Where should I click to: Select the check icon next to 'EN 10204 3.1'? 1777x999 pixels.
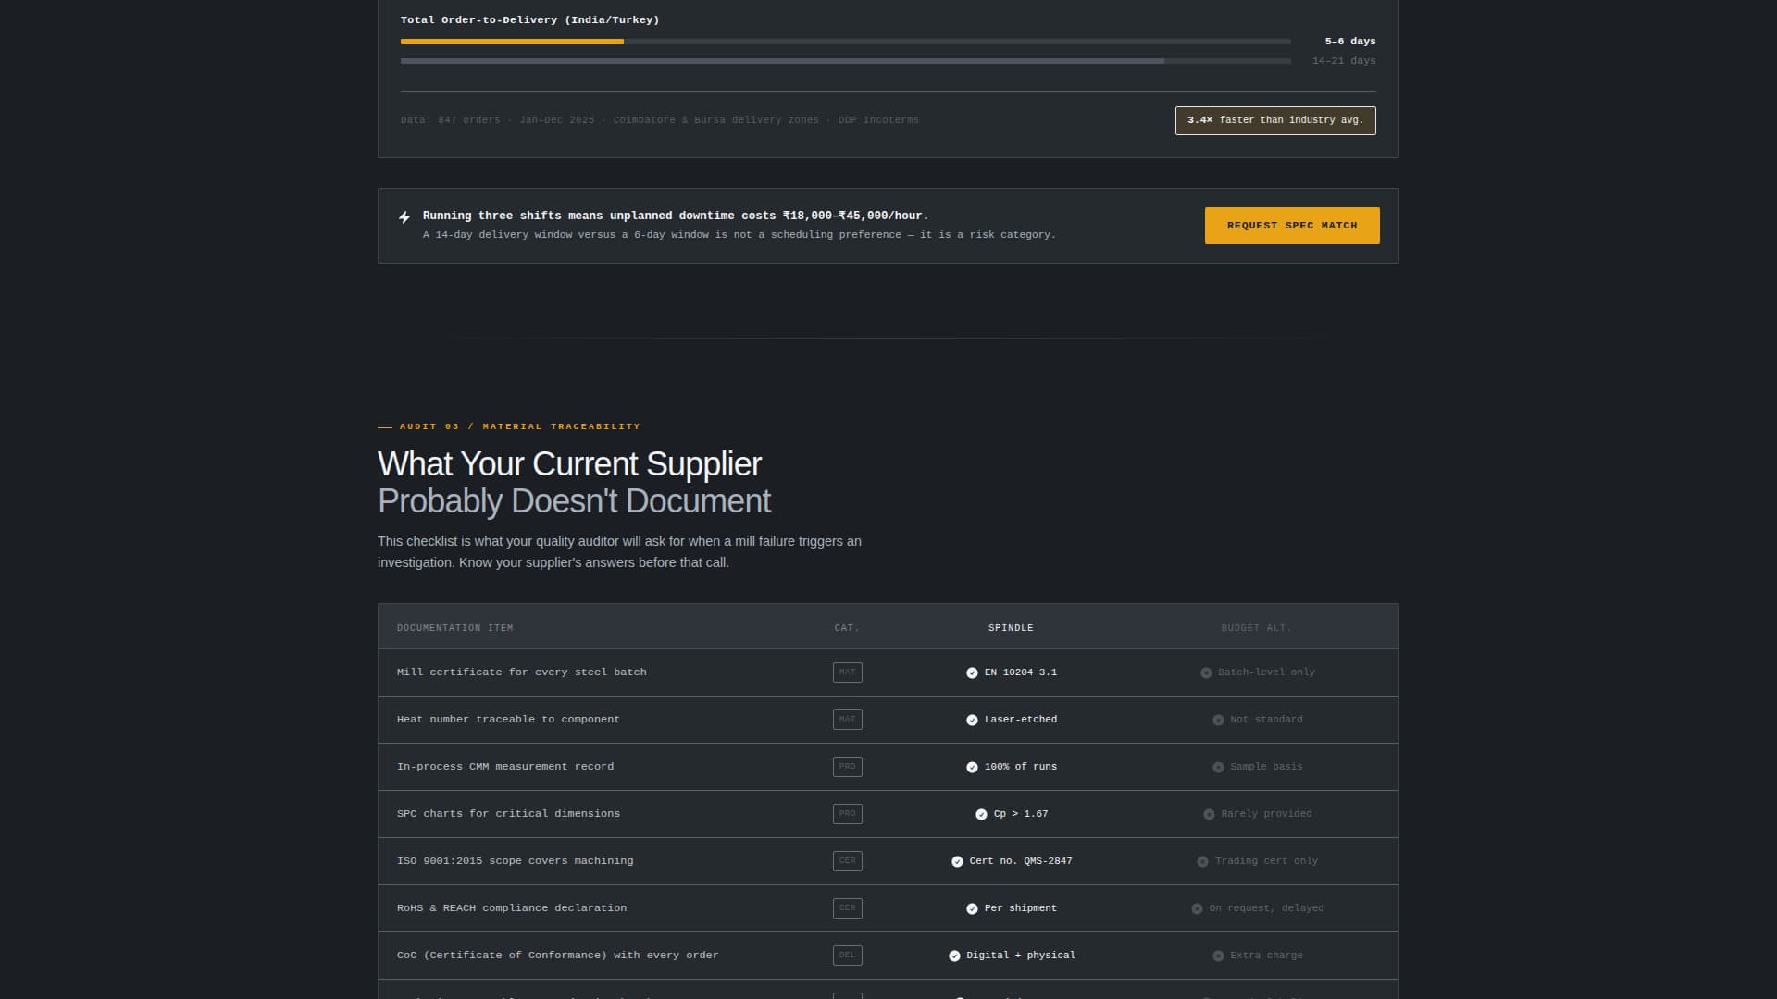[972, 673]
